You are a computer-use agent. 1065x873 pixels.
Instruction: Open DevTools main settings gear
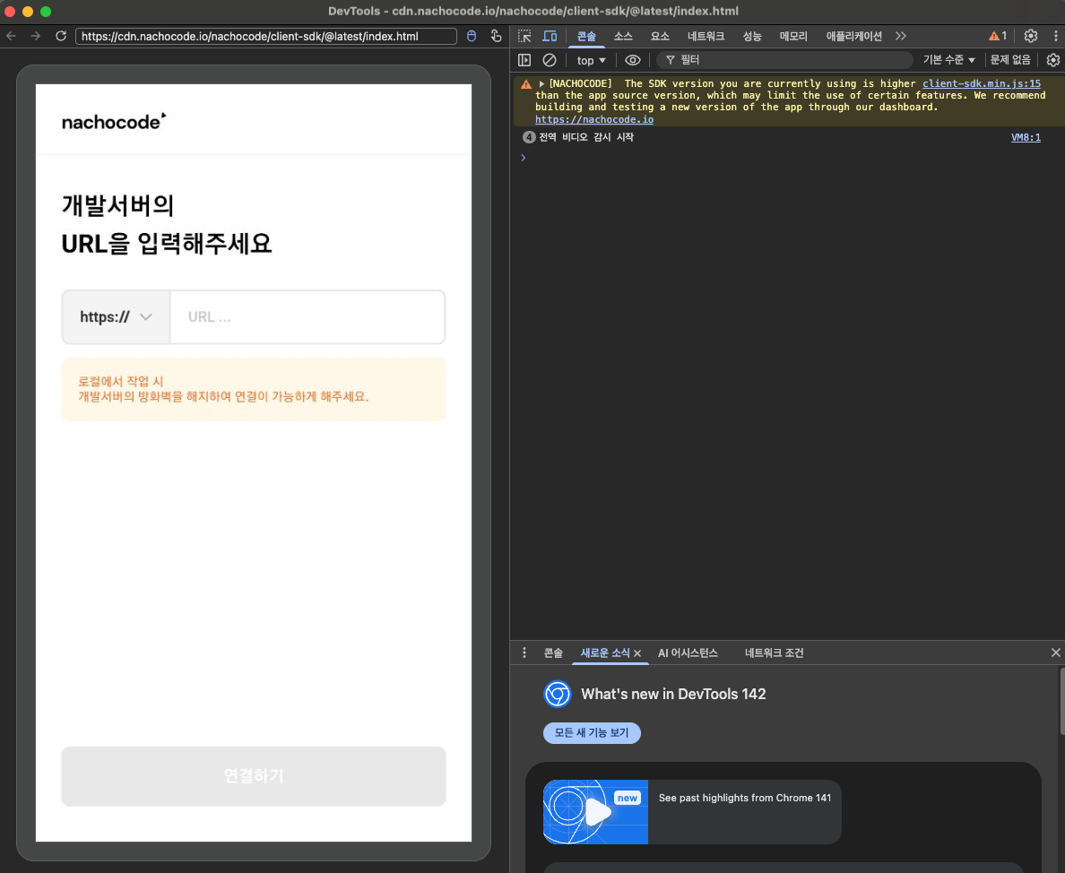point(1031,36)
